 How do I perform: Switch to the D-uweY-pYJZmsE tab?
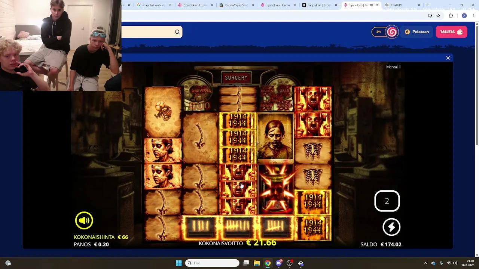[x=236, y=5]
